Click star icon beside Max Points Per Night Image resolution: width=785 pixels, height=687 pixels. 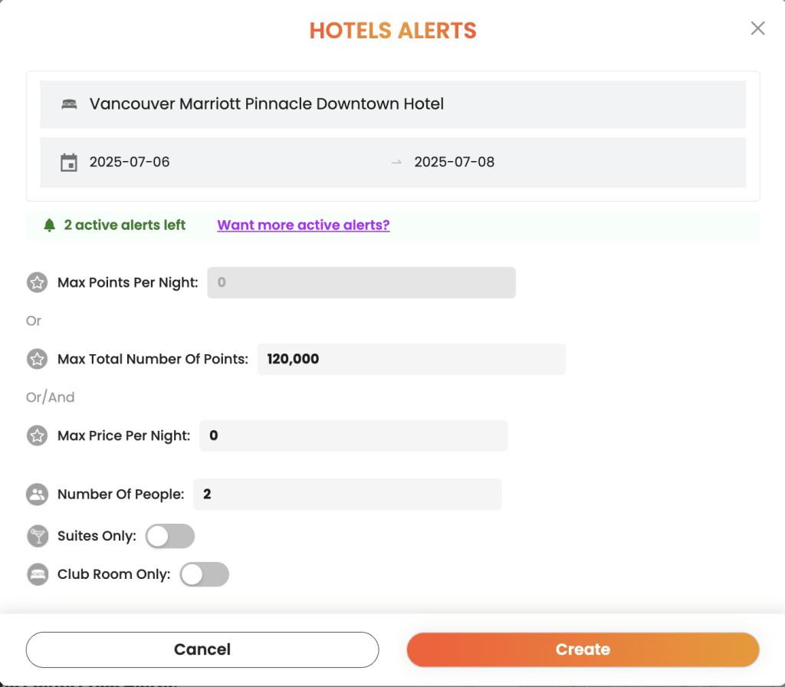[37, 283]
